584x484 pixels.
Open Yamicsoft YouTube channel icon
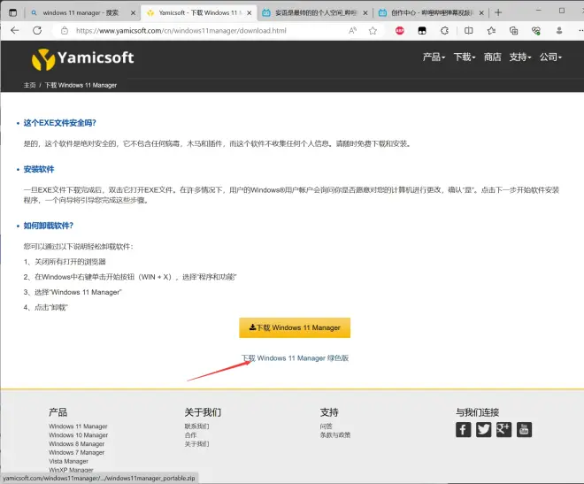[524, 430]
